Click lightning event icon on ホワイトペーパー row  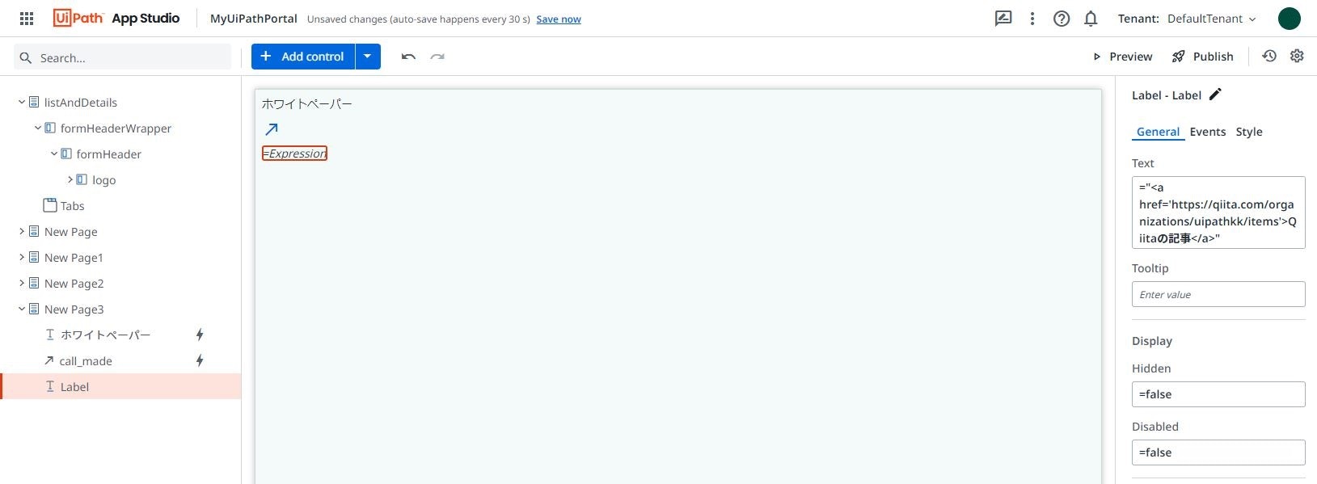pos(200,335)
